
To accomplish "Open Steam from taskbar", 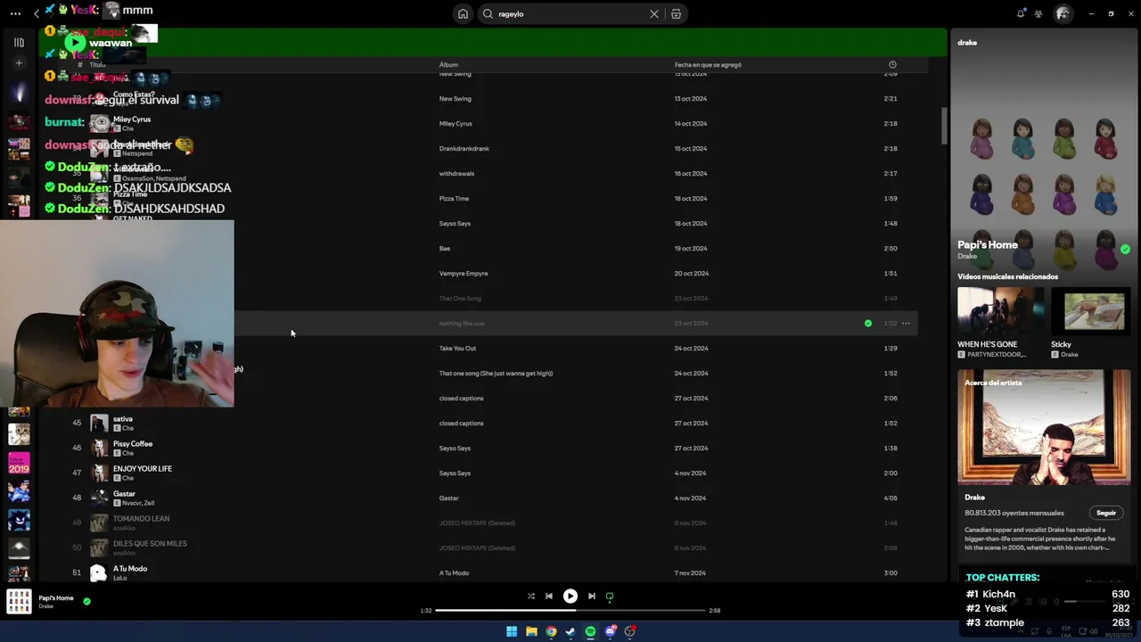I will [x=570, y=632].
